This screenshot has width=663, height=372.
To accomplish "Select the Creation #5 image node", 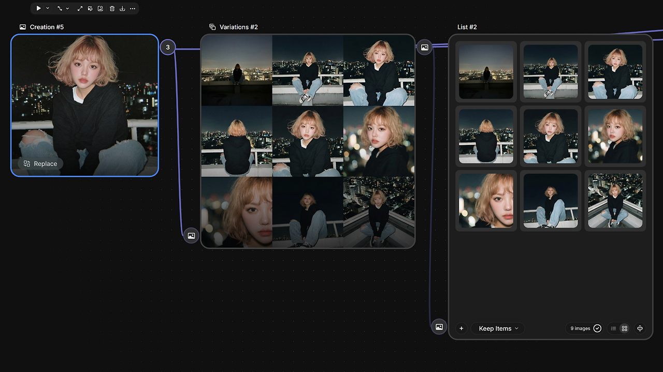I will [84, 105].
